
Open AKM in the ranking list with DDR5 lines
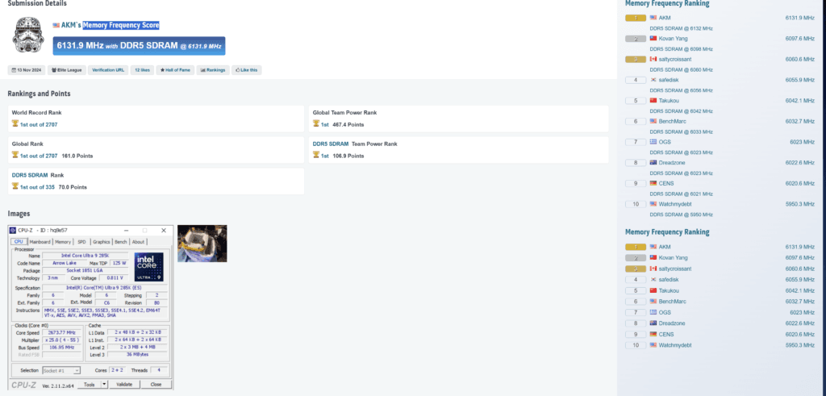665,18
